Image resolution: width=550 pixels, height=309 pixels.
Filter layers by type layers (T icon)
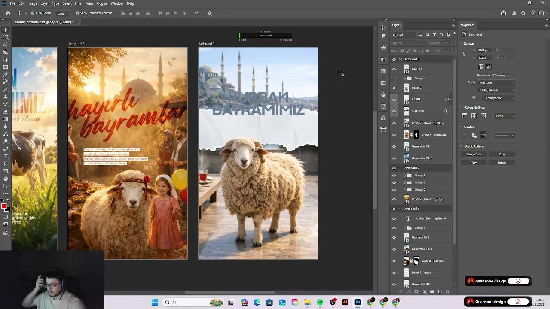(x=434, y=35)
